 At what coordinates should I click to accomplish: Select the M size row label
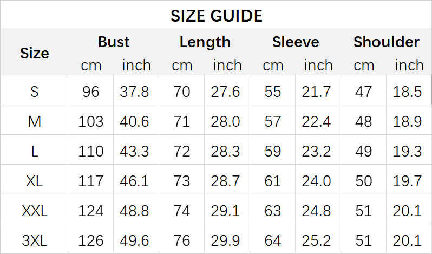coord(35,121)
